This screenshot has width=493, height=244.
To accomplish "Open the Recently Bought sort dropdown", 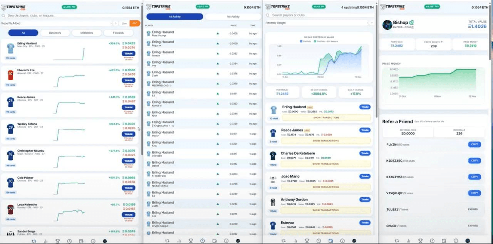I will 317,23.
